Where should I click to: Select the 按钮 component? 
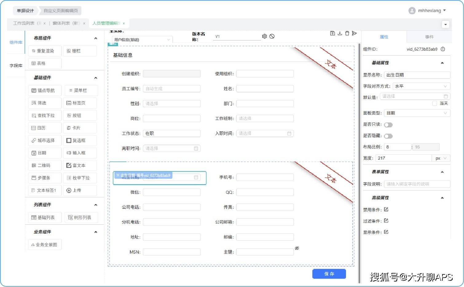click(x=80, y=115)
